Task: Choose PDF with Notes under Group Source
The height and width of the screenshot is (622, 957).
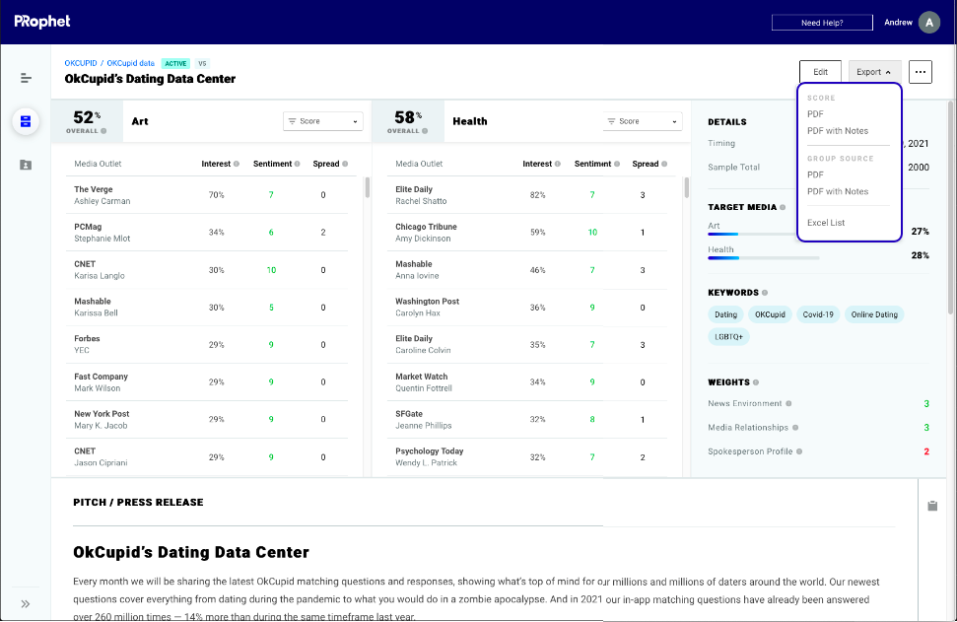Action: click(x=838, y=191)
